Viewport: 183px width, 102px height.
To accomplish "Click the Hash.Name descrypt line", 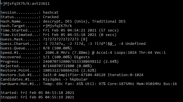I will [63, 21].
